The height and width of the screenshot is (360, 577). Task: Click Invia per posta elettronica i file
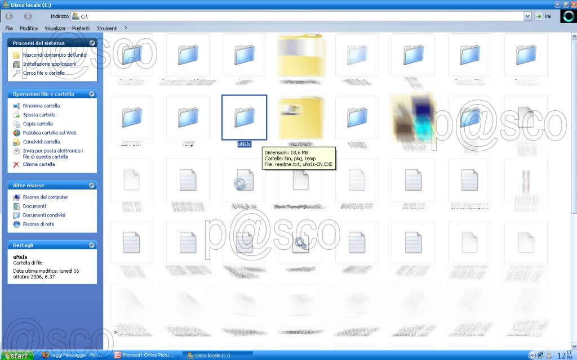click(53, 154)
